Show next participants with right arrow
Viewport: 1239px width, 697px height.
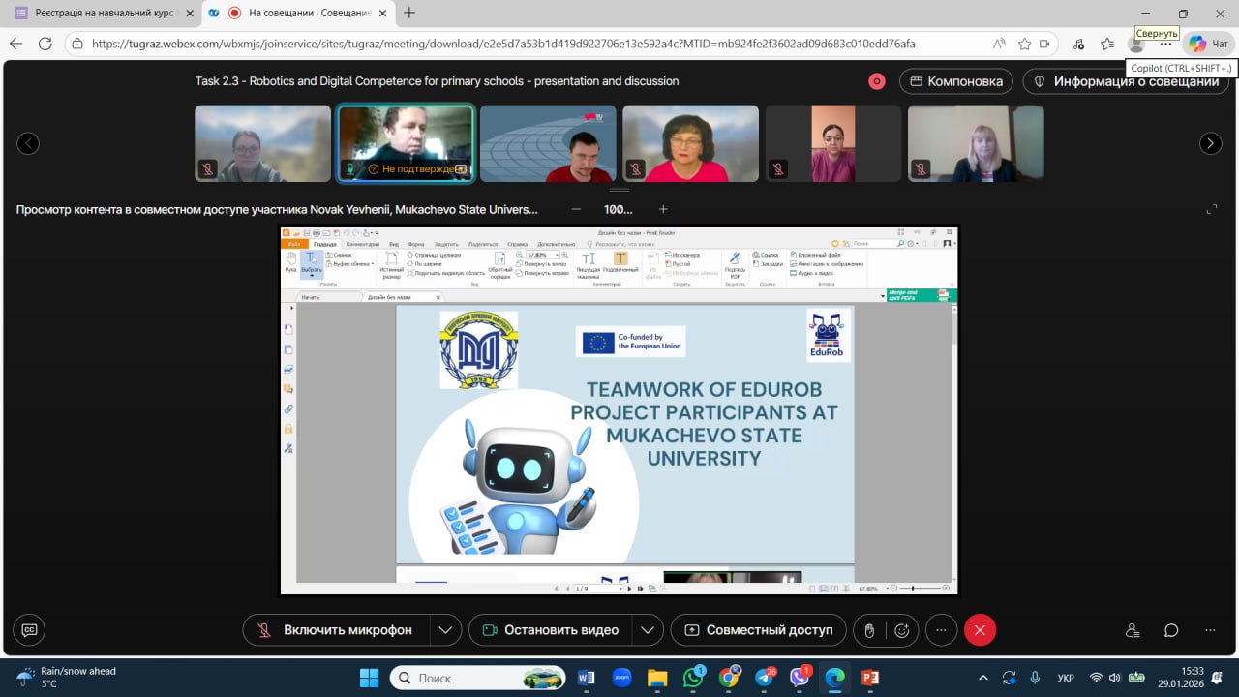point(1211,143)
